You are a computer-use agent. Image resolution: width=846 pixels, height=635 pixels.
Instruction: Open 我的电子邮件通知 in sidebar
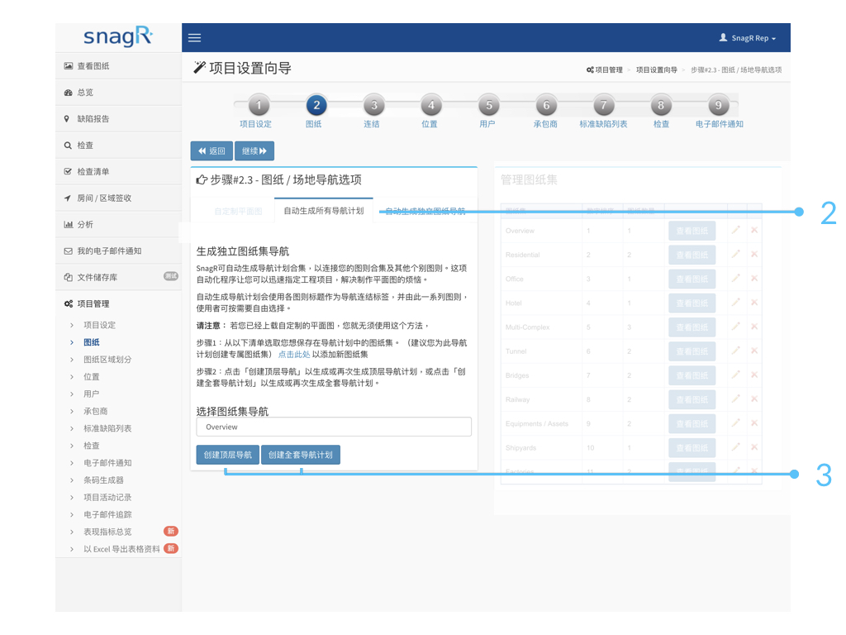(118, 251)
